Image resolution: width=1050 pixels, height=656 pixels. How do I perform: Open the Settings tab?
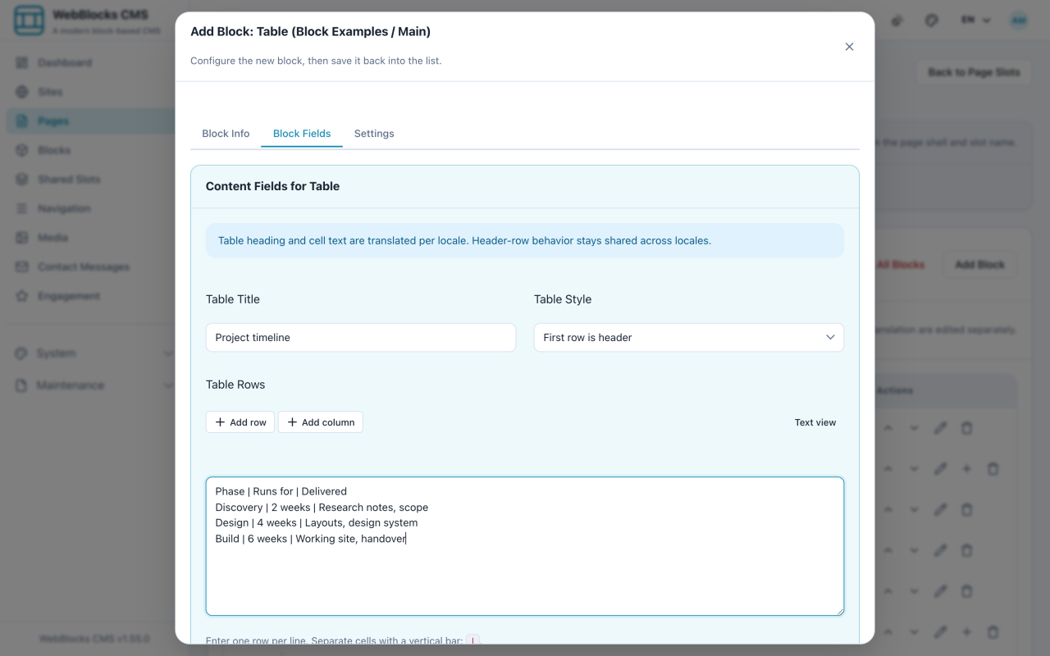374,134
